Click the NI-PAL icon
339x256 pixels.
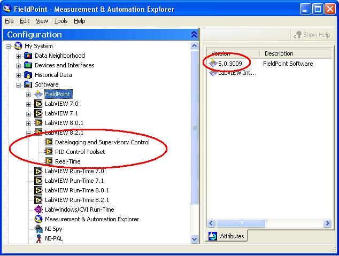click(38, 238)
